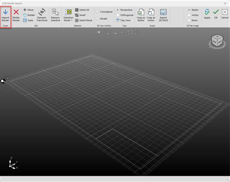Screen dimensions: 230x182
Task: Click the zoom extents icon in viewport toolbar
Action: pyautogui.click(x=138, y=32)
